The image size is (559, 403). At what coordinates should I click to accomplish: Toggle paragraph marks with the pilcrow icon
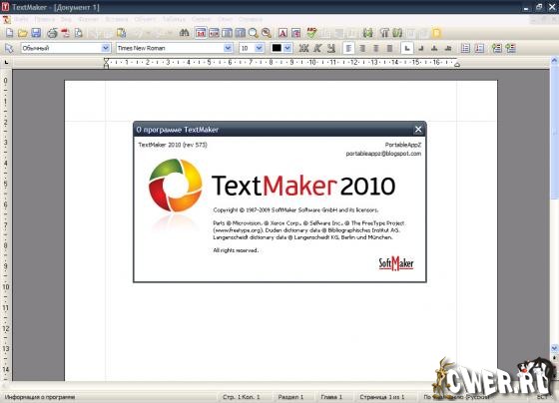[x=384, y=33]
